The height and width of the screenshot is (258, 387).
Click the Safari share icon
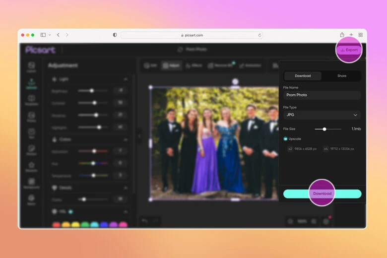coord(342,35)
